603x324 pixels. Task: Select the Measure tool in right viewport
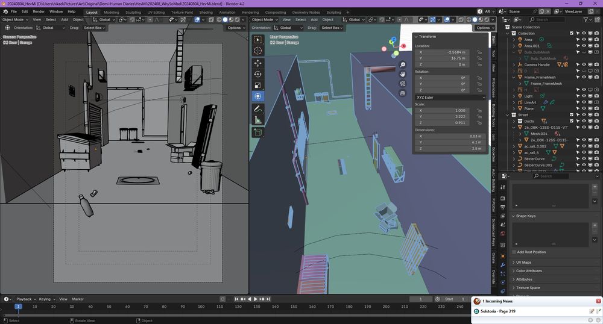coord(257,120)
